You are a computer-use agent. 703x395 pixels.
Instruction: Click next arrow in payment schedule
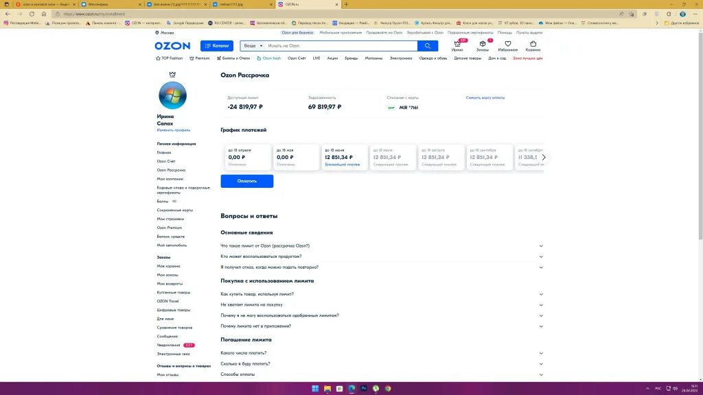[x=544, y=157]
